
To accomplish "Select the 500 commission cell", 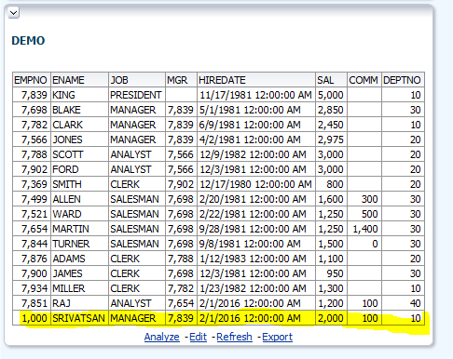I will tap(364, 214).
